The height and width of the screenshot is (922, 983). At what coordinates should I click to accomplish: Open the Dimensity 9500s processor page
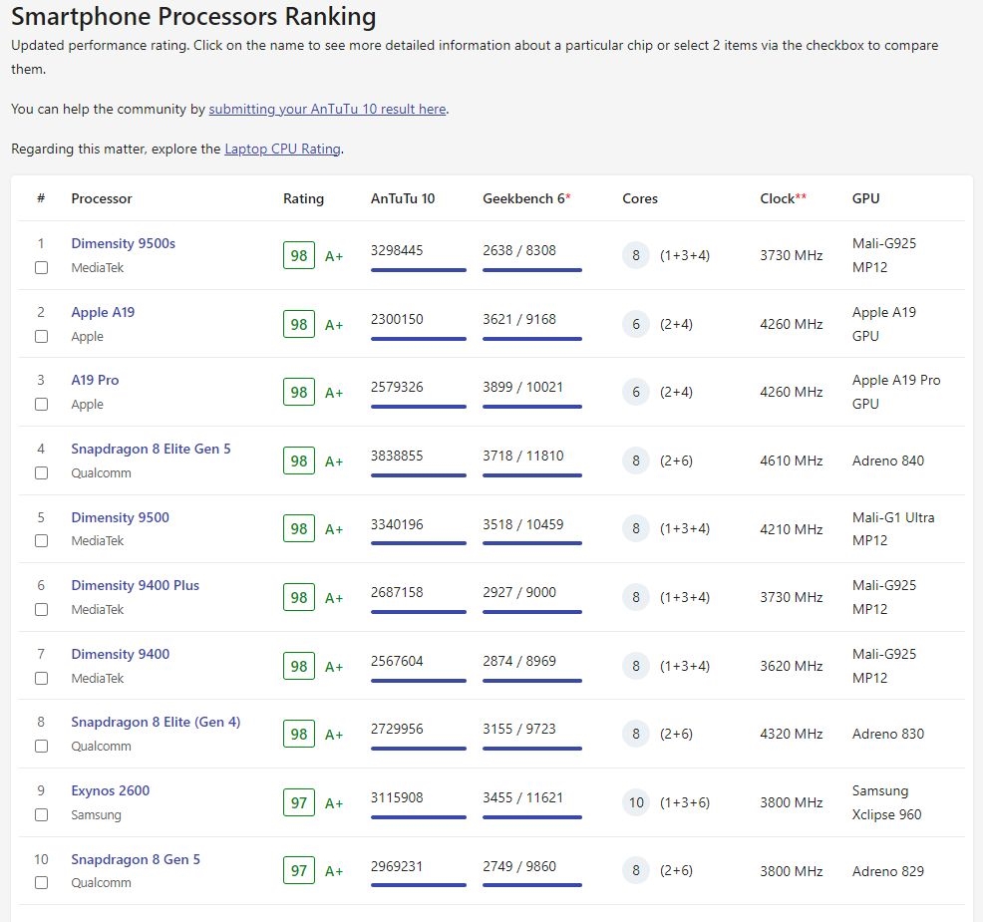tap(123, 243)
